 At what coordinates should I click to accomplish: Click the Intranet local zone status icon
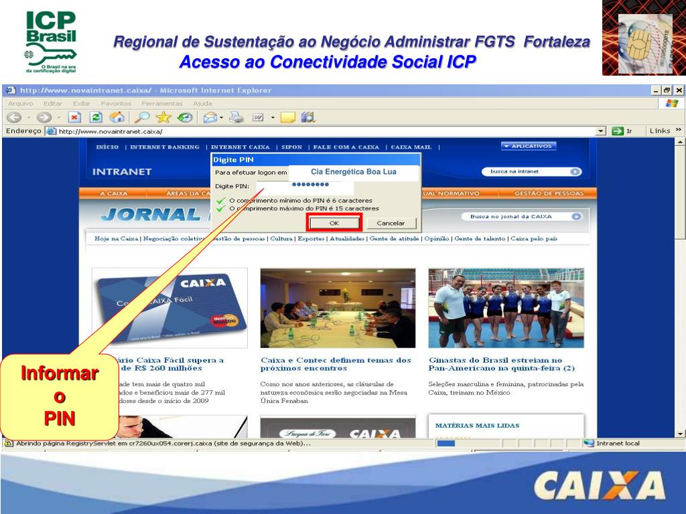589,443
